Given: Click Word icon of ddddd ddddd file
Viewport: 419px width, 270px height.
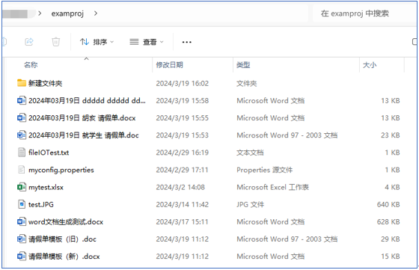Looking at the screenshot, I should [x=22, y=100].
